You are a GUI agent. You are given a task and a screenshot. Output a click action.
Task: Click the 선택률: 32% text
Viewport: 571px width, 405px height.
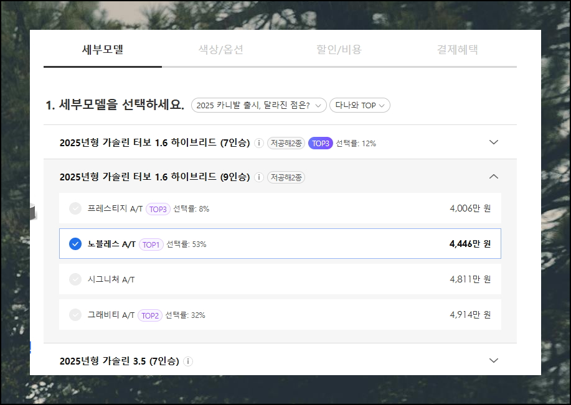coord(186,315)
